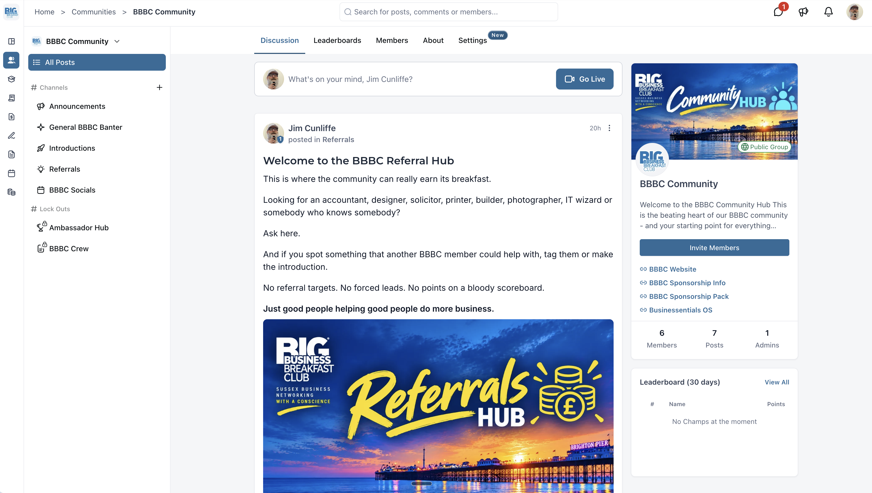
Task: Go to Communities in the breadcrumb
Action: 93,12
